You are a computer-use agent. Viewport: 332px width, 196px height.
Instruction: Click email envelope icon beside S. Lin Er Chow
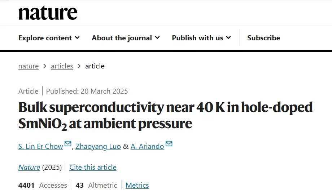point(68,144)
